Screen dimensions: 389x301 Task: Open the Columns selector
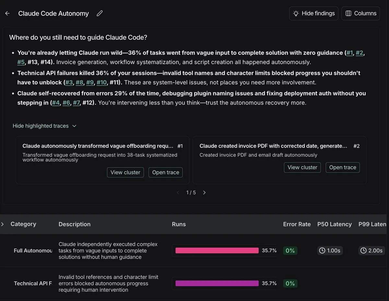tap(361, 13)
